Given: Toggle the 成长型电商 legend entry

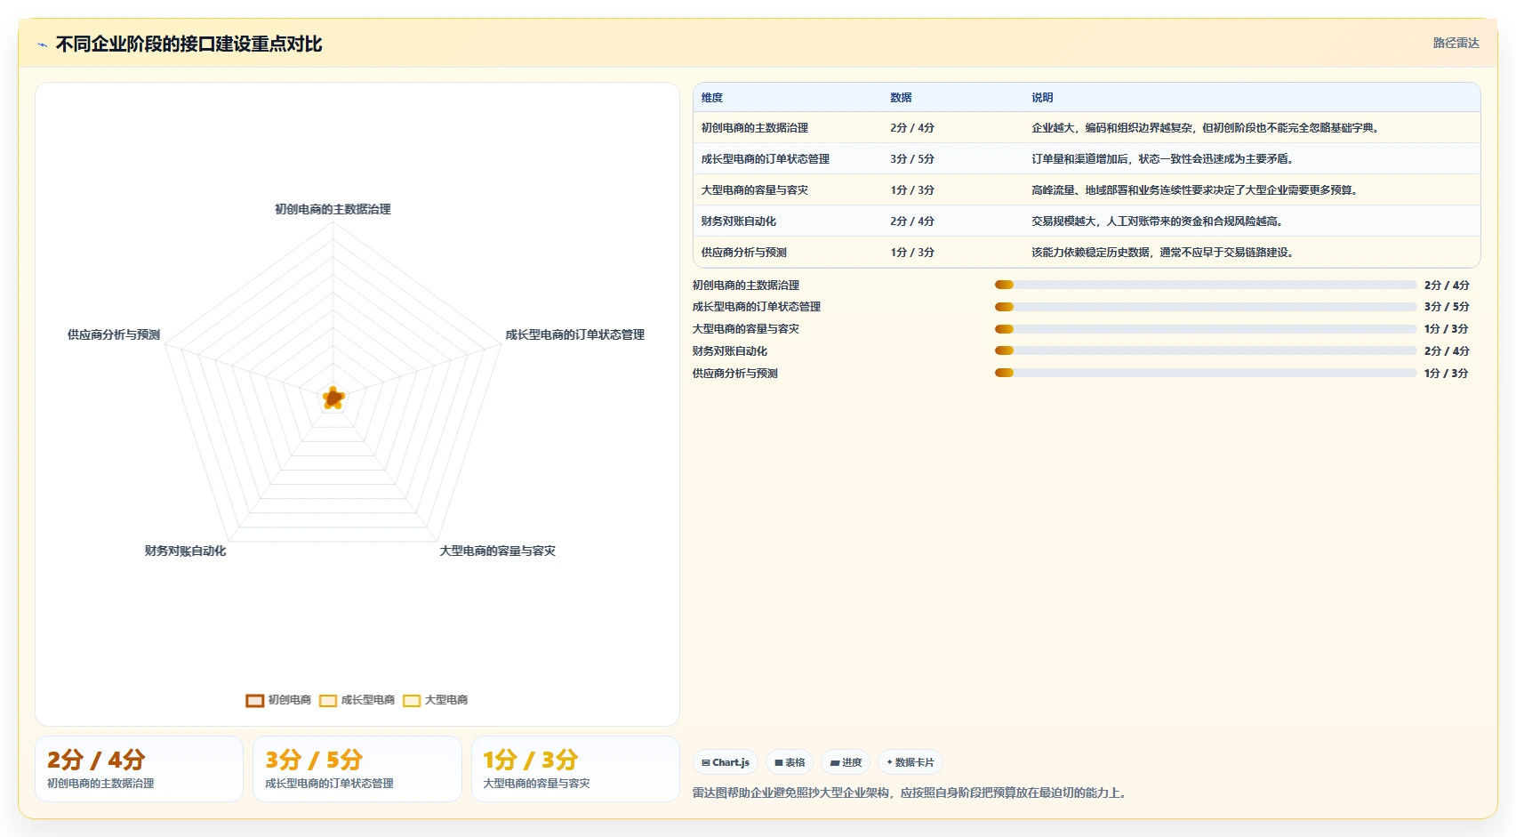Looking at the screenshot, I should coord(357,700).
